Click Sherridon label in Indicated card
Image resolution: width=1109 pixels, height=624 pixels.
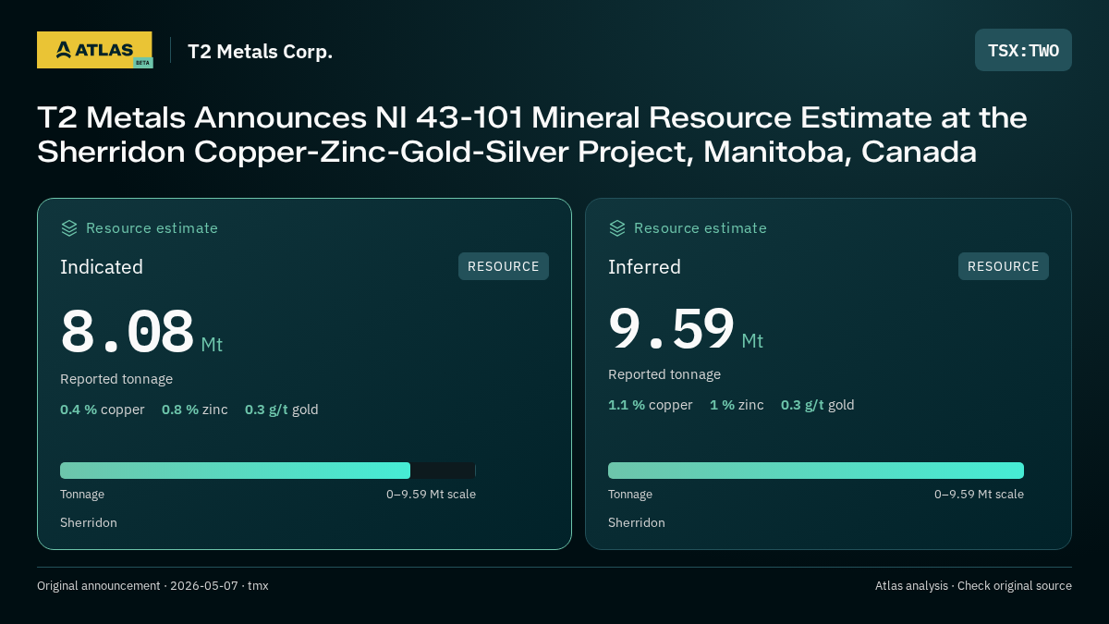pyautogui.click(x=89, y=522)
